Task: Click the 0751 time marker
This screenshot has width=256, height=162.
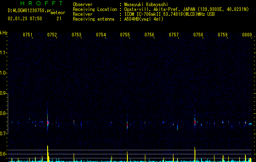Action: point(28,35)
